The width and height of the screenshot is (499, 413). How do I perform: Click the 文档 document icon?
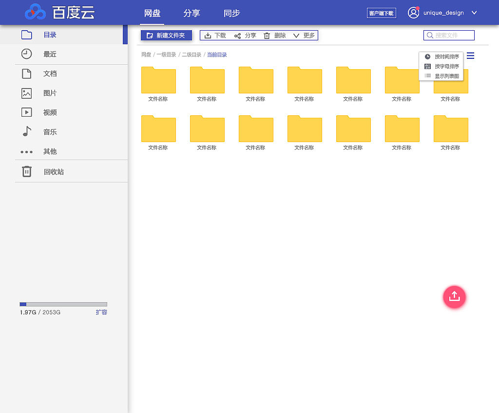(27, 74)
